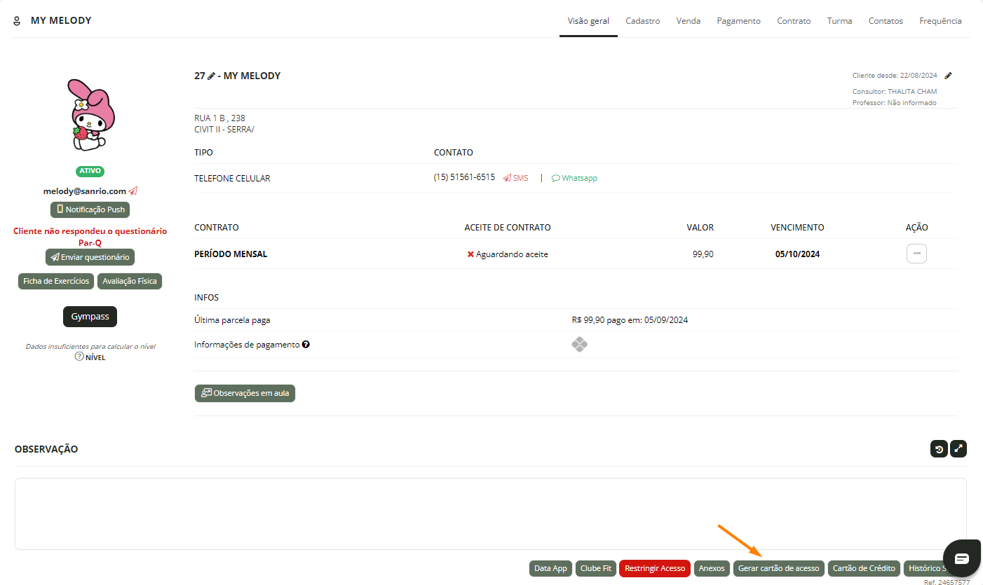This screenshot has width=983, height=585.
Task: Click the phone number (15) 51561-6515
Action: pyautogui.click(x=464, y=177)
